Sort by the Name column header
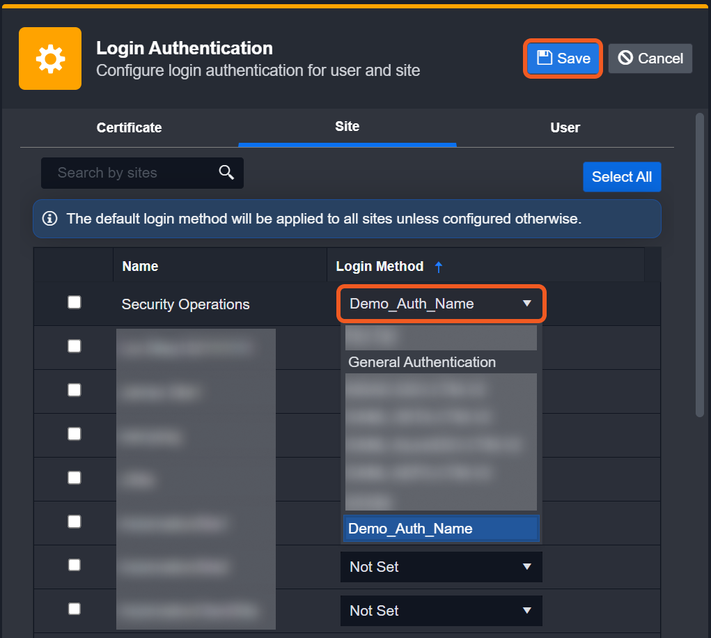711x638 pixels. tap(140, 266)
